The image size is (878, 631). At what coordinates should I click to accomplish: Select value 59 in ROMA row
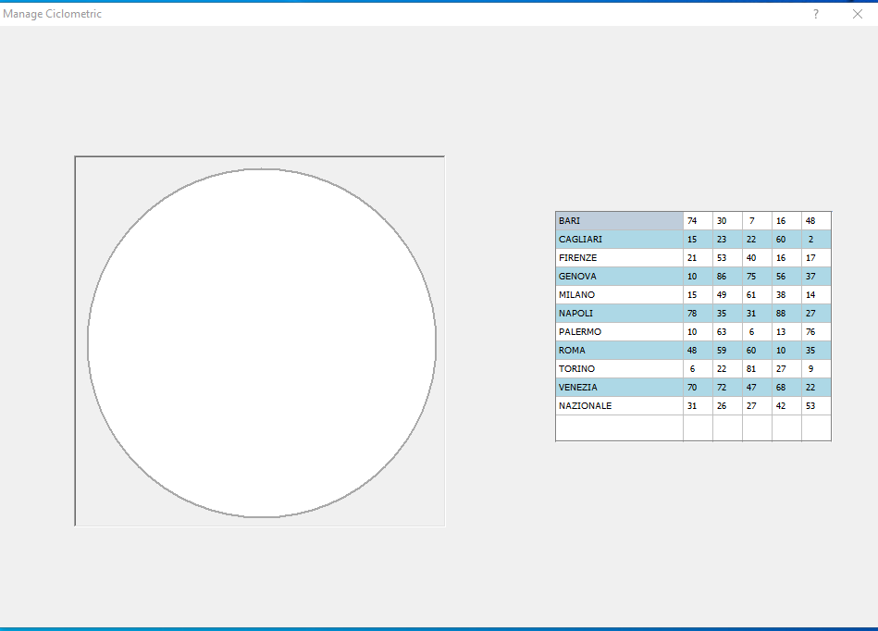pos(727,350)
